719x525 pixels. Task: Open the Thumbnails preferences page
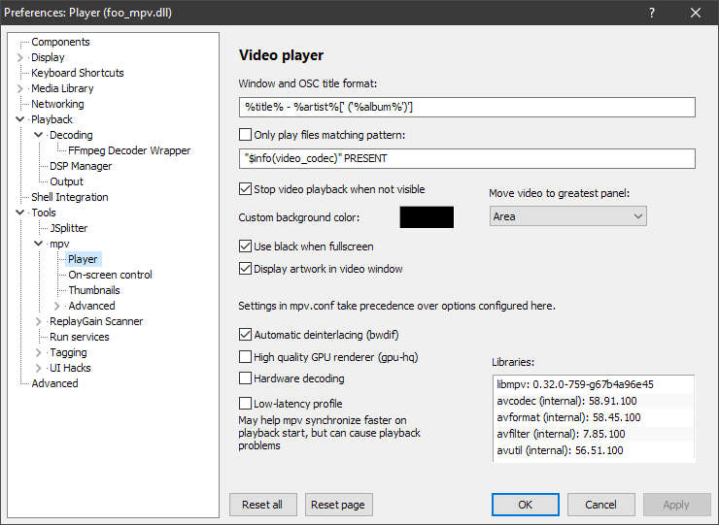pos(94,290)
